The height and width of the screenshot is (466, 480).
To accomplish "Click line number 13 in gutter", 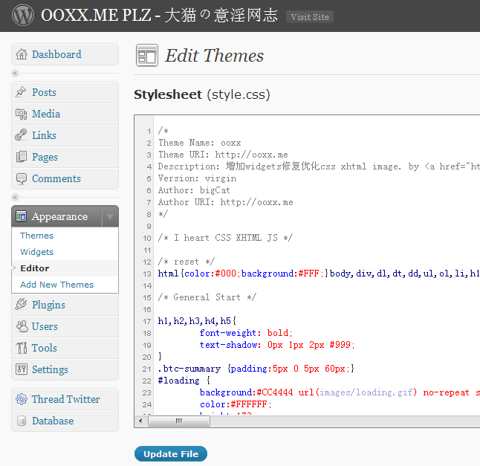I will click(147, 274).
